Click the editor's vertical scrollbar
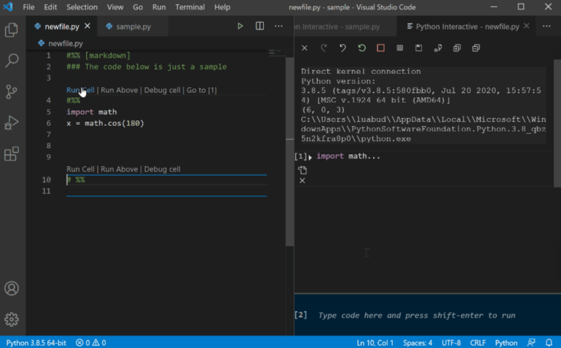The width and height of the screenshot is (561, 348). [x=289, y=151]
